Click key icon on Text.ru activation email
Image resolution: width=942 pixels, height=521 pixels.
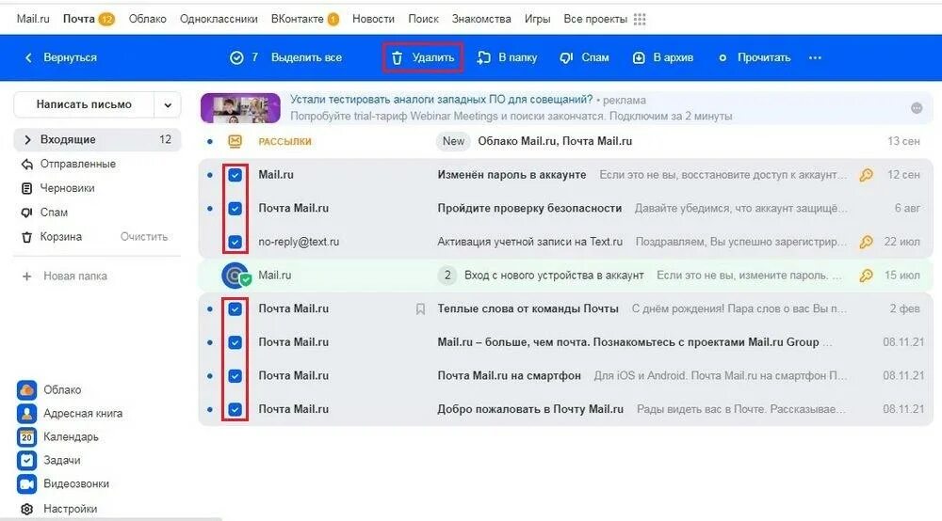click(x=866, y=243)
